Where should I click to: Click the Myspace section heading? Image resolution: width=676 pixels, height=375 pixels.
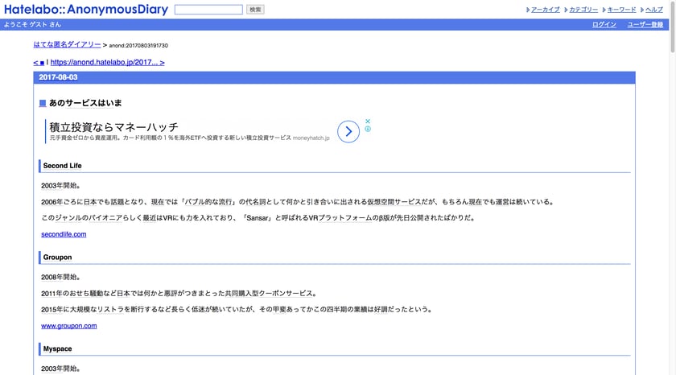pyautogui.click(x=57, y=348)
